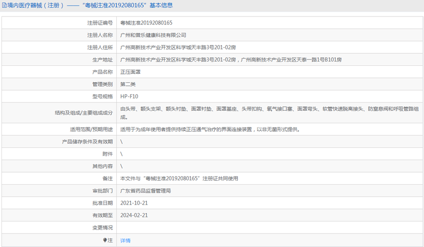Viewport: 424px width, 247px height.
Task: Select the registrant address ending 201-02房
Action: [x=178, y=47]
